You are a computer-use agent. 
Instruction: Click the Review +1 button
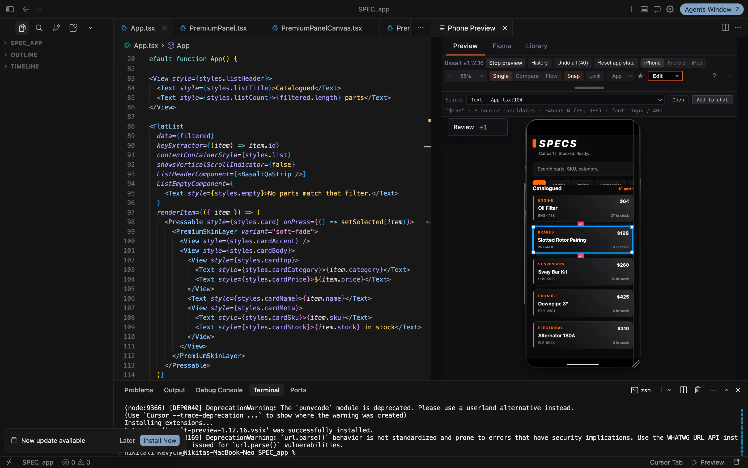coord(478,127)
